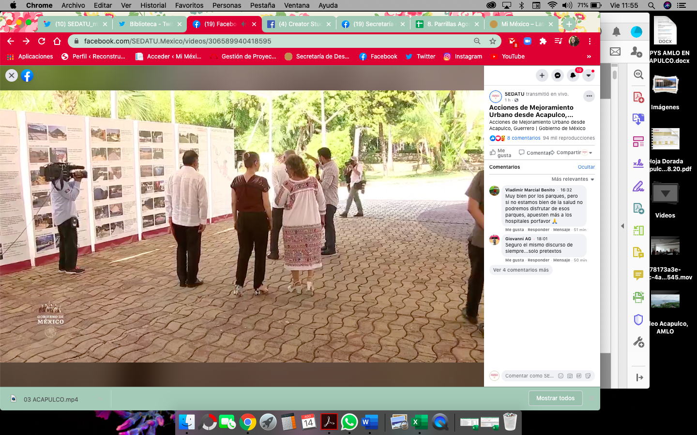The image size is (697, 435).
Task: Open Acrobat Fill & Sign pen tool
Action: pos(638,186)
